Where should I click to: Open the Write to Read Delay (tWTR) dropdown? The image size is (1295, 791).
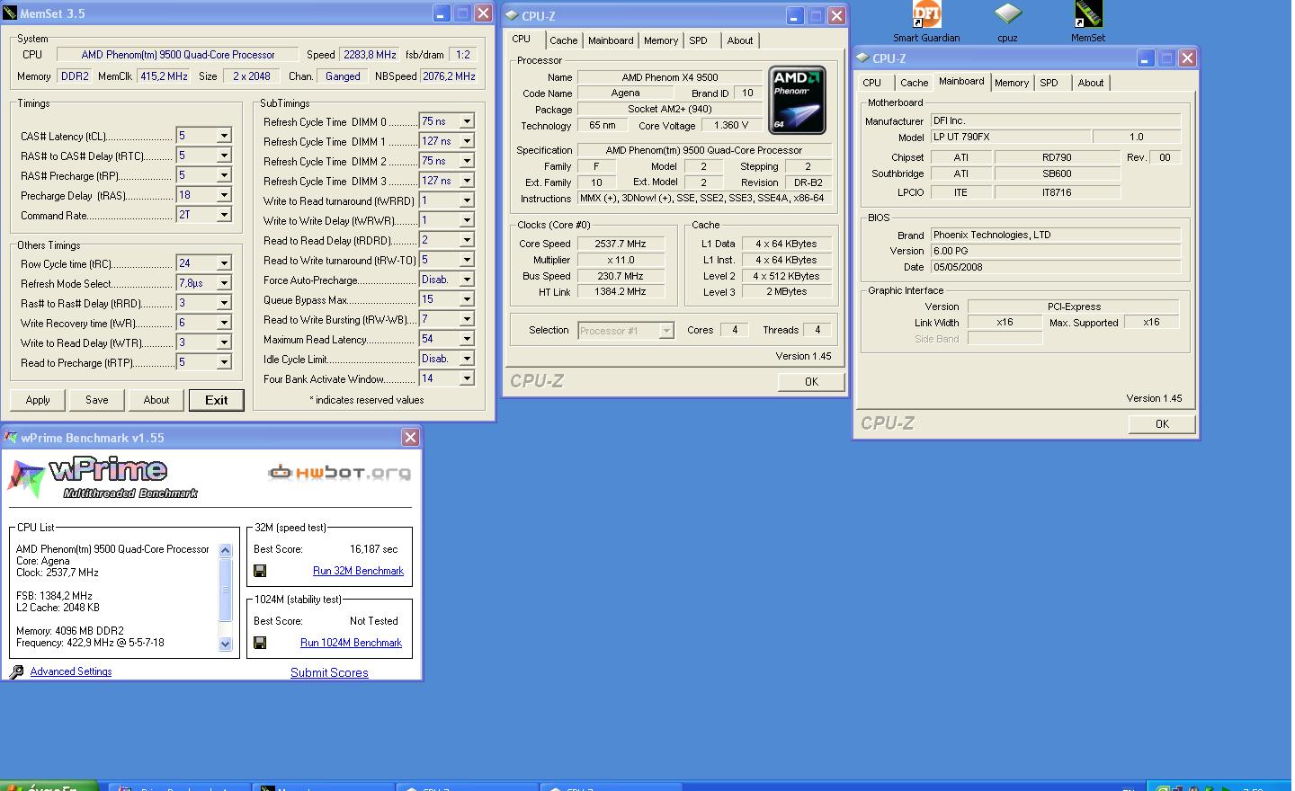[224, 342]
